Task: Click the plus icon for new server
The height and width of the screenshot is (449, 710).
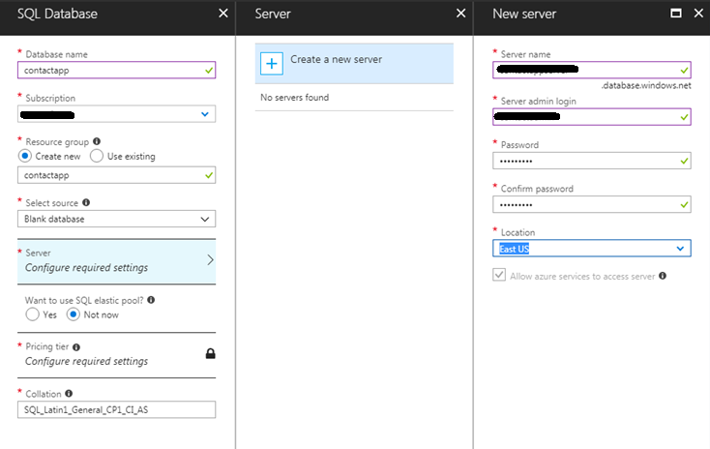Action: (x=272, y=63)
